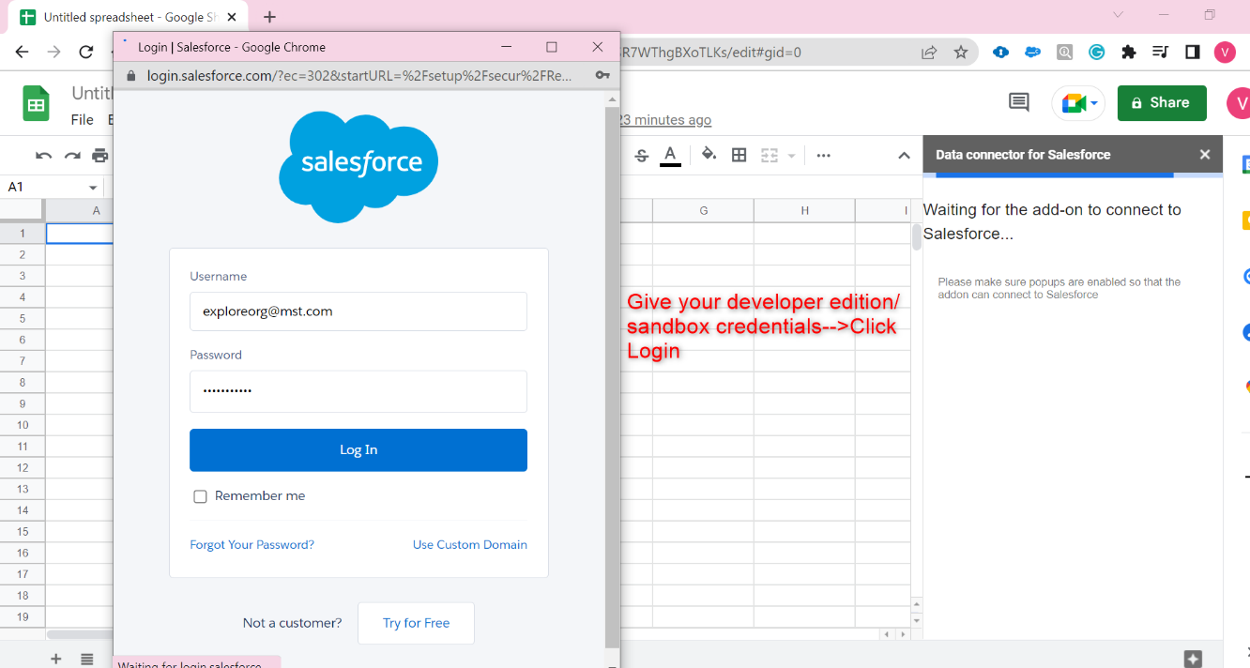Open comment history next to Share
The width and height of the screenshot is (1250, 668).
(1017, 102)
